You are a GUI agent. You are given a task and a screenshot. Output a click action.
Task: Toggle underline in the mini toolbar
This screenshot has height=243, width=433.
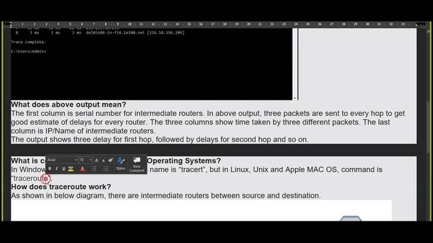64,169
